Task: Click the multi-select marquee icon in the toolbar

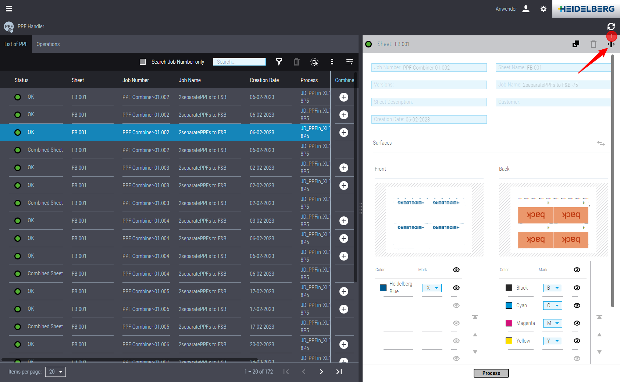Action: 314,62
